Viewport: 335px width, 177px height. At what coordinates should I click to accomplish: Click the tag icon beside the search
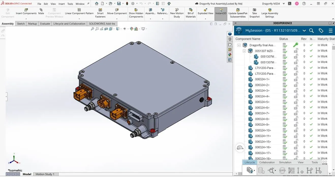(x=321, y=30)
